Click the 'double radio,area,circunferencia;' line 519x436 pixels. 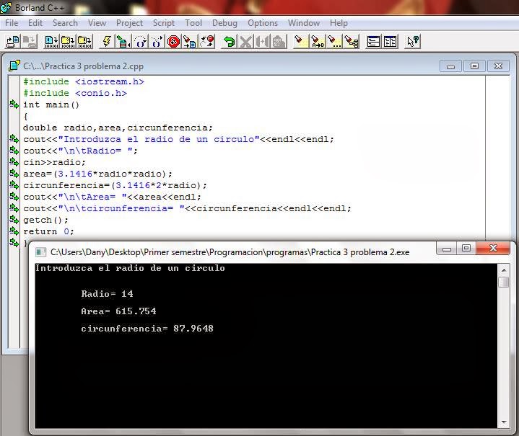tap(118, 128)
